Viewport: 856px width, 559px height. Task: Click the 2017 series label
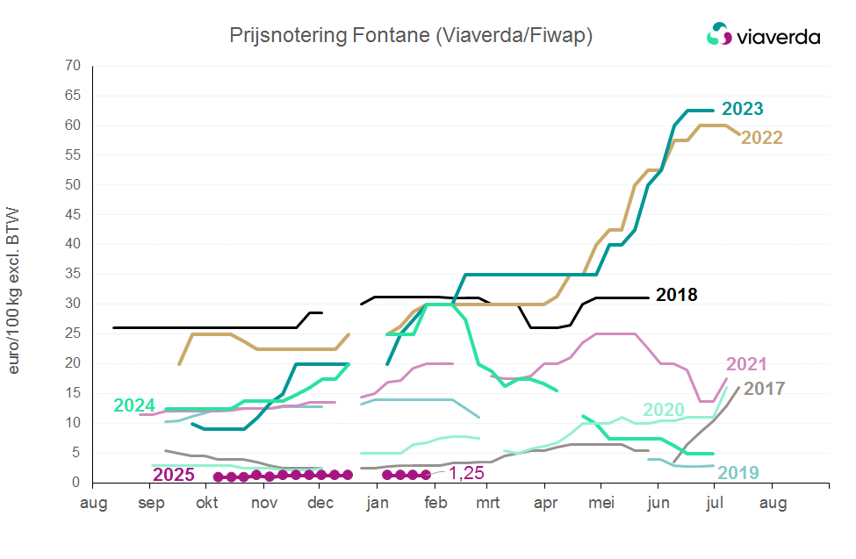(764, 388)
